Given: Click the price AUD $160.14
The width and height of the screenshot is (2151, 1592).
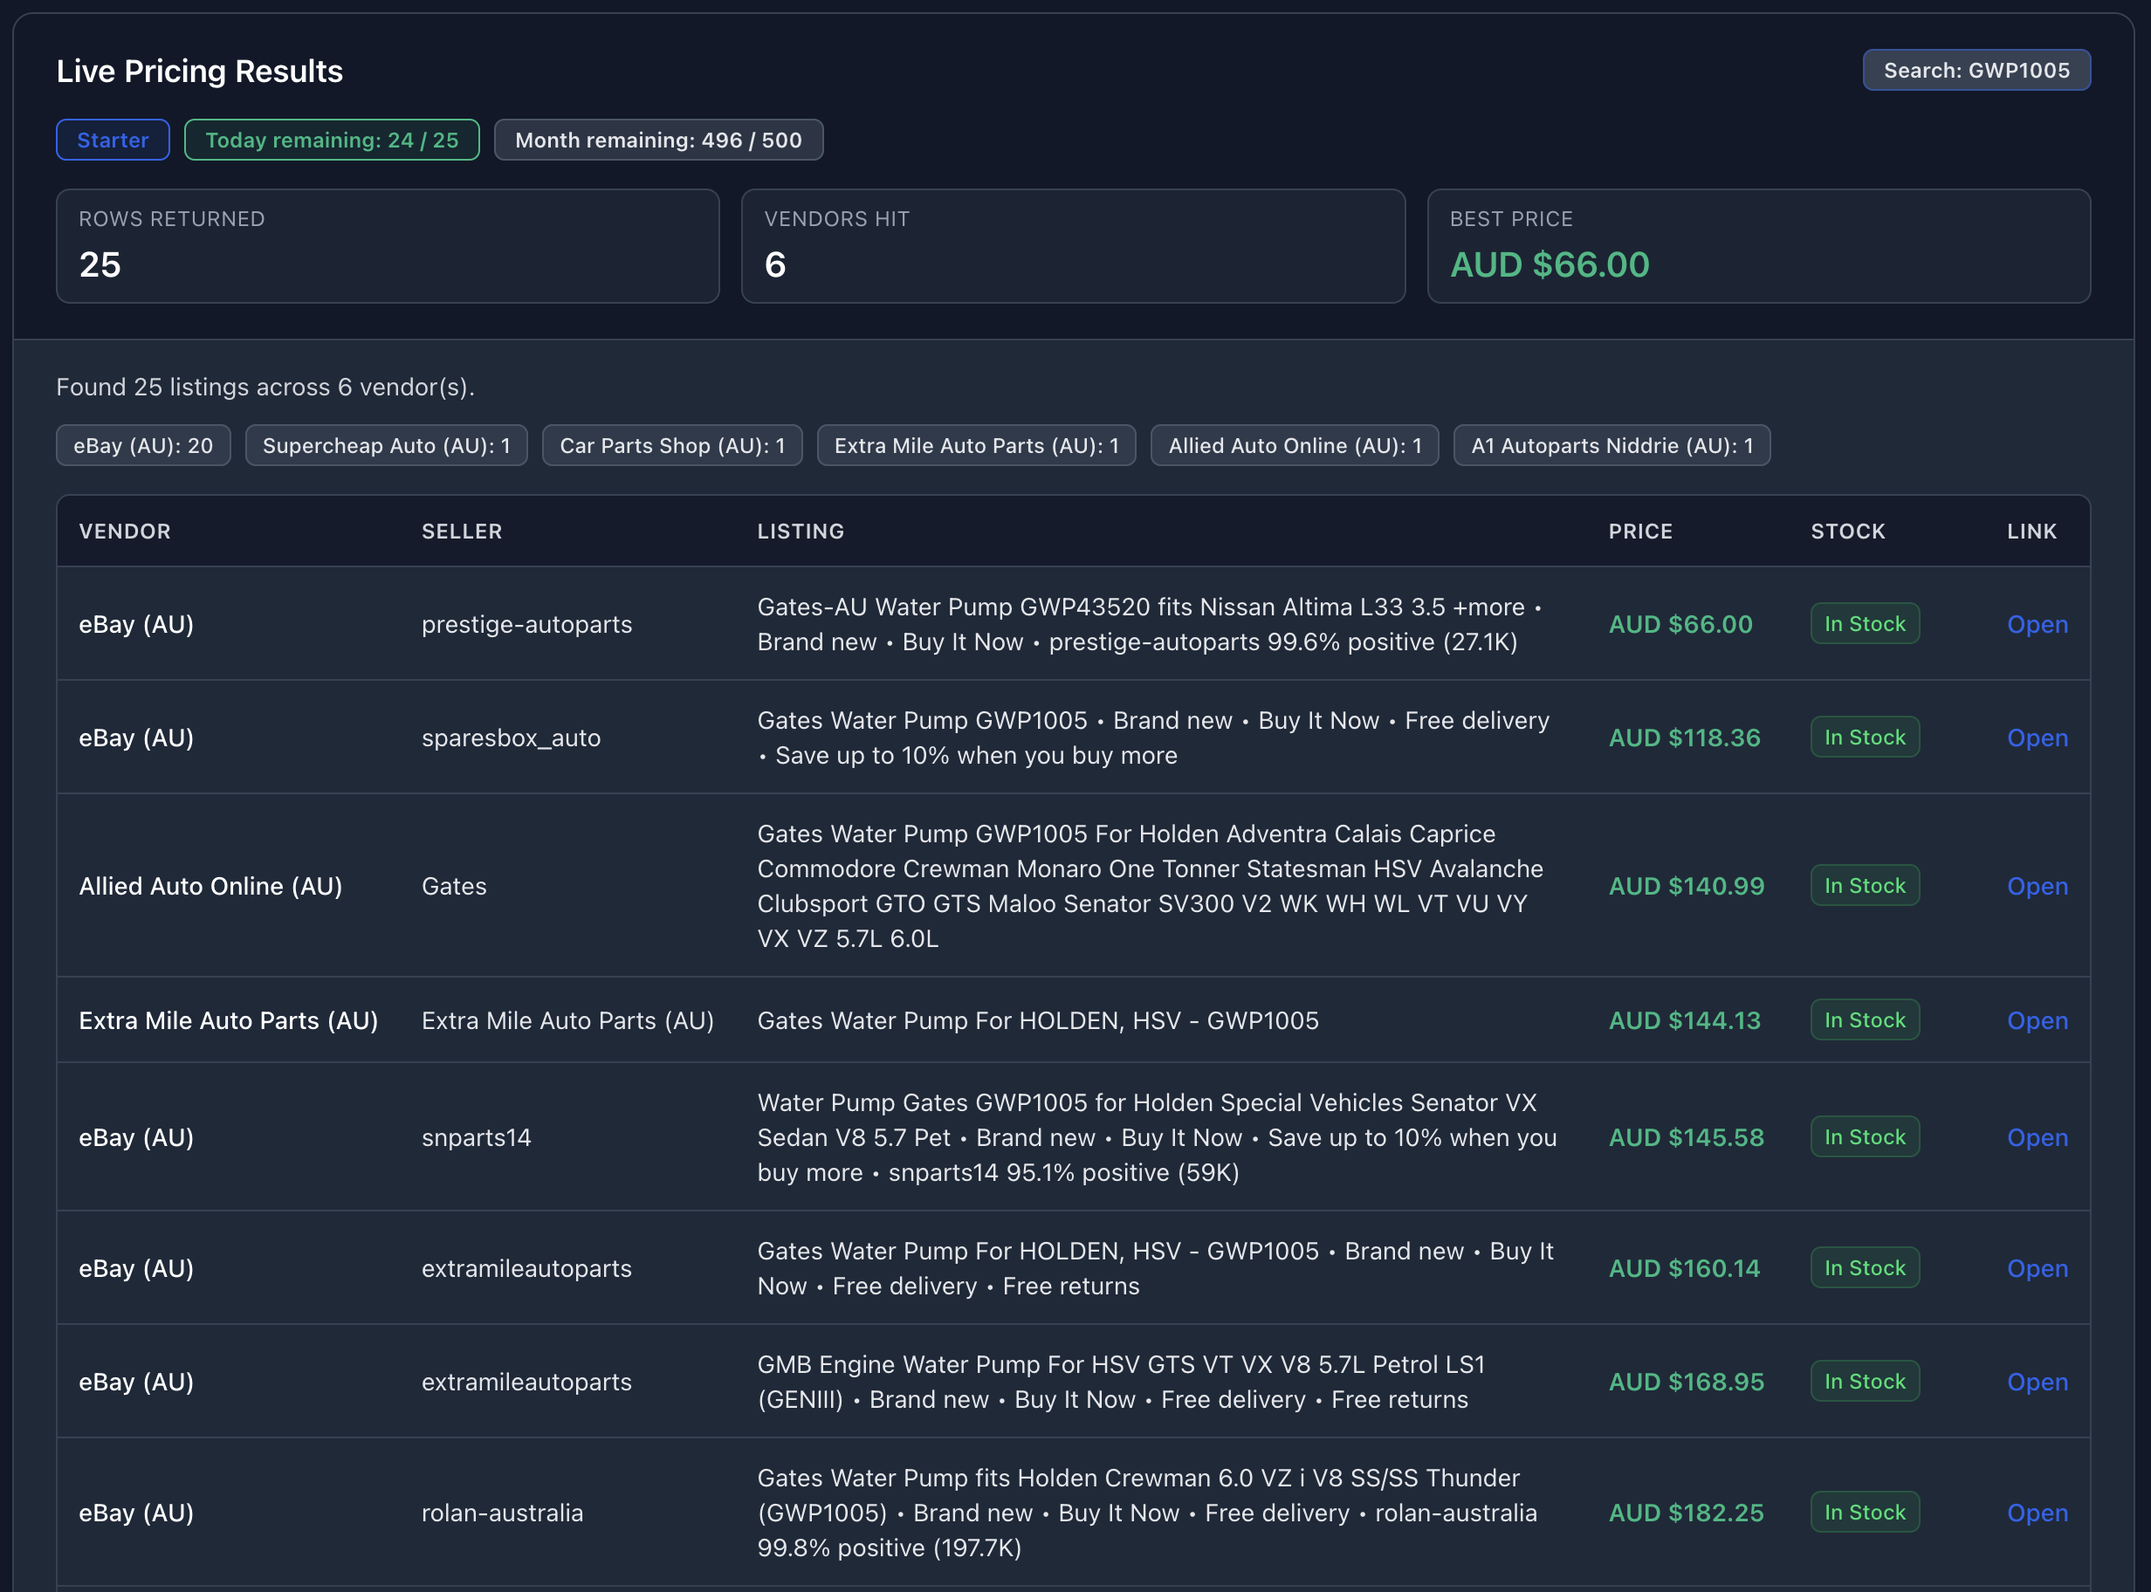Looking at the screenshot, I should click(x=1685, y=1269).
